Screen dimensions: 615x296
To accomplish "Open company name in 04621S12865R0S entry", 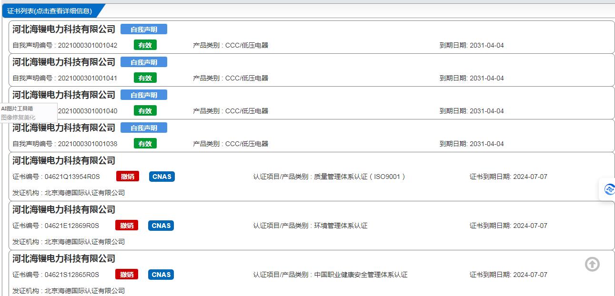I will click(64, 259).
